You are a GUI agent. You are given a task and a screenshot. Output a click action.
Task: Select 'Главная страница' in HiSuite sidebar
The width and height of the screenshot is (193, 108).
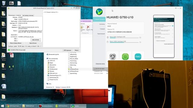tap(99, 19)
